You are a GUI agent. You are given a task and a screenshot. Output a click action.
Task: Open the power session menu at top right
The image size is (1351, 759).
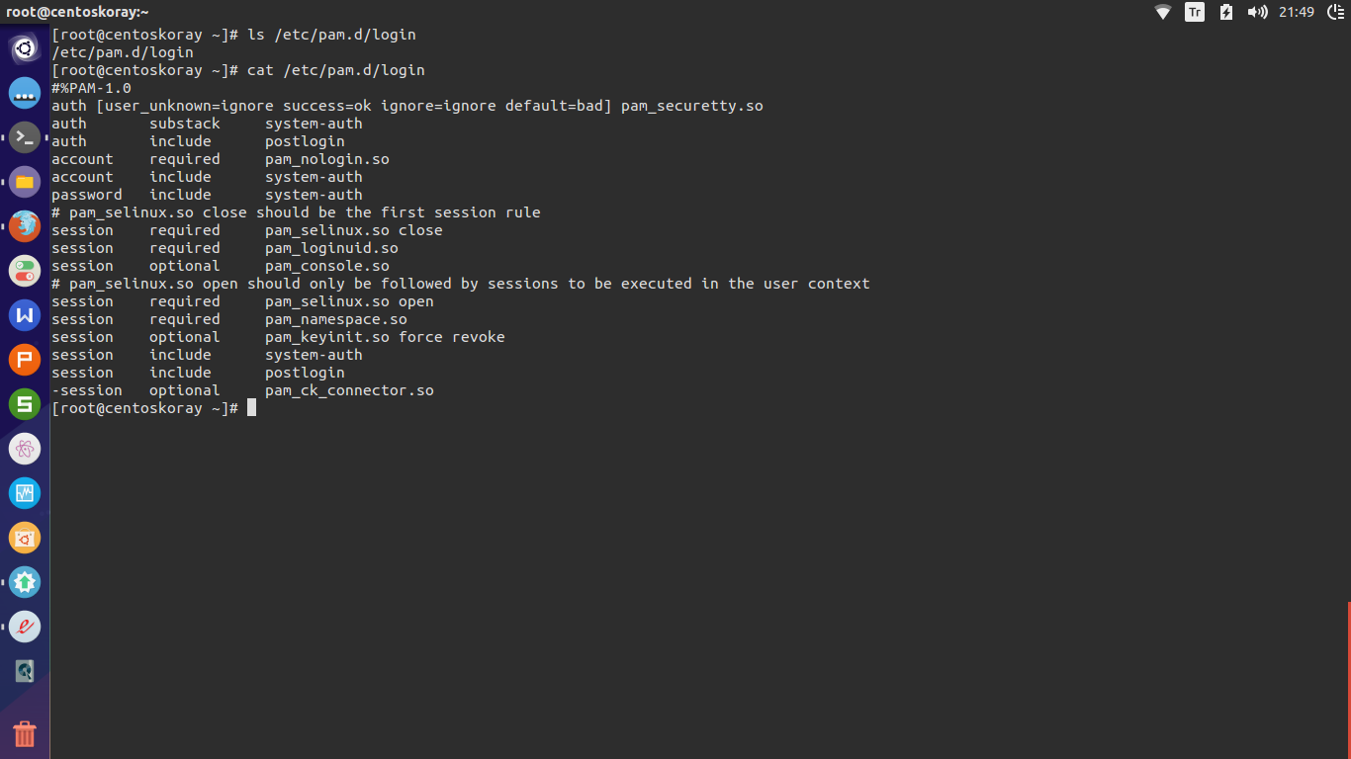[1337, 13]
